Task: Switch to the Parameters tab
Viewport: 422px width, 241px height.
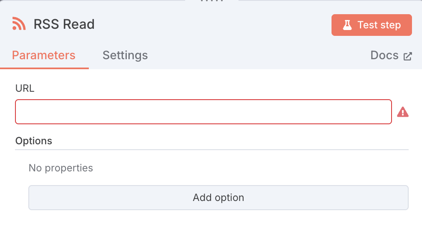Action: point(44,55)
